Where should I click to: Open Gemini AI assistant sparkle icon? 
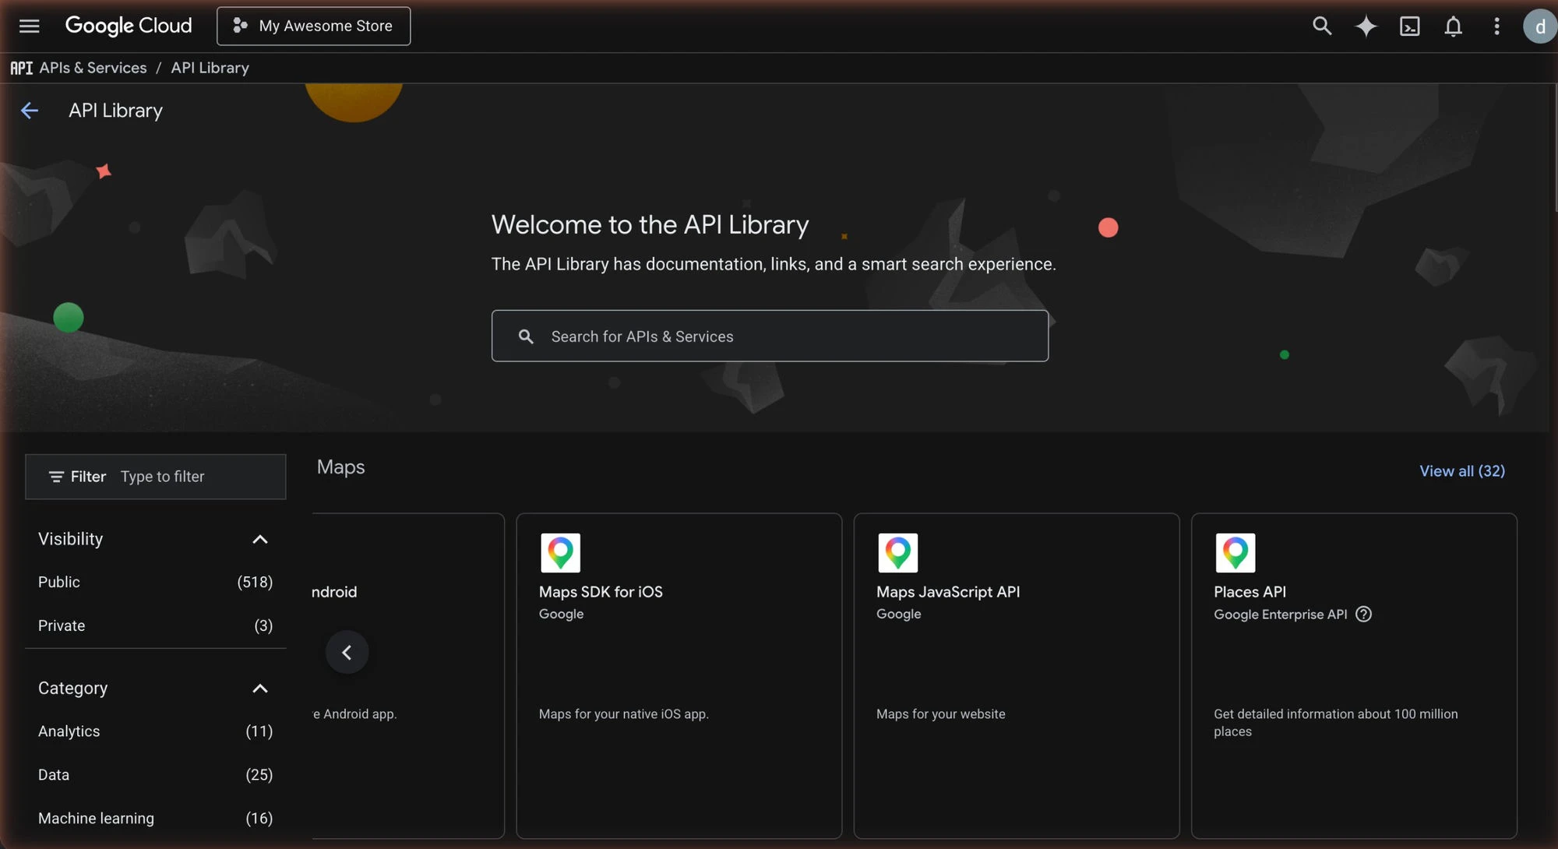1366,26
